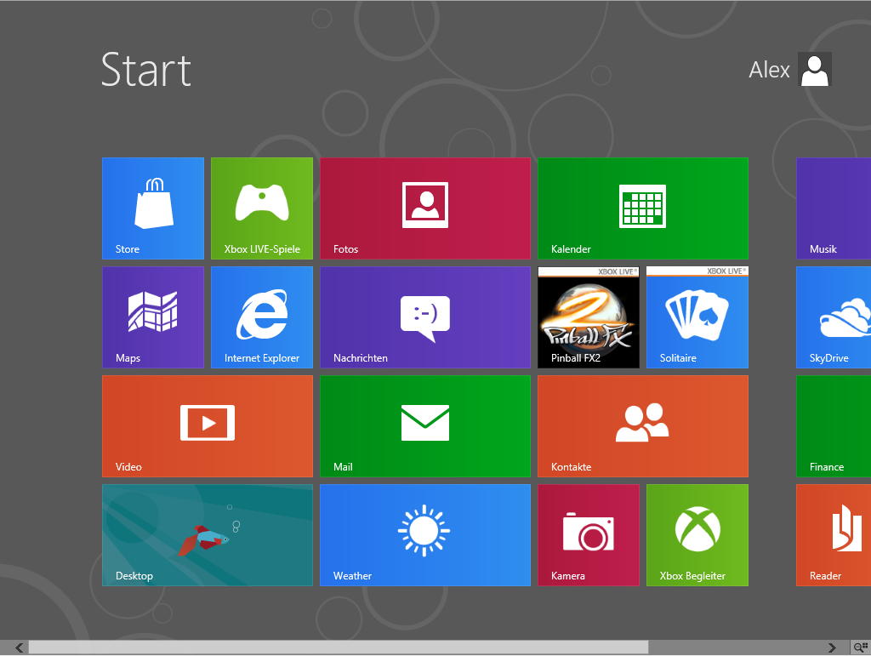Launch the Xbox LIVE-Spiele tile
Image resolution: width=871 pixels, height=656 pixels.
click(x=262, y=208)
